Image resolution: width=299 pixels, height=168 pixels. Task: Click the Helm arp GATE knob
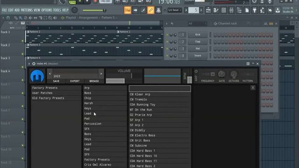(221, 74)
